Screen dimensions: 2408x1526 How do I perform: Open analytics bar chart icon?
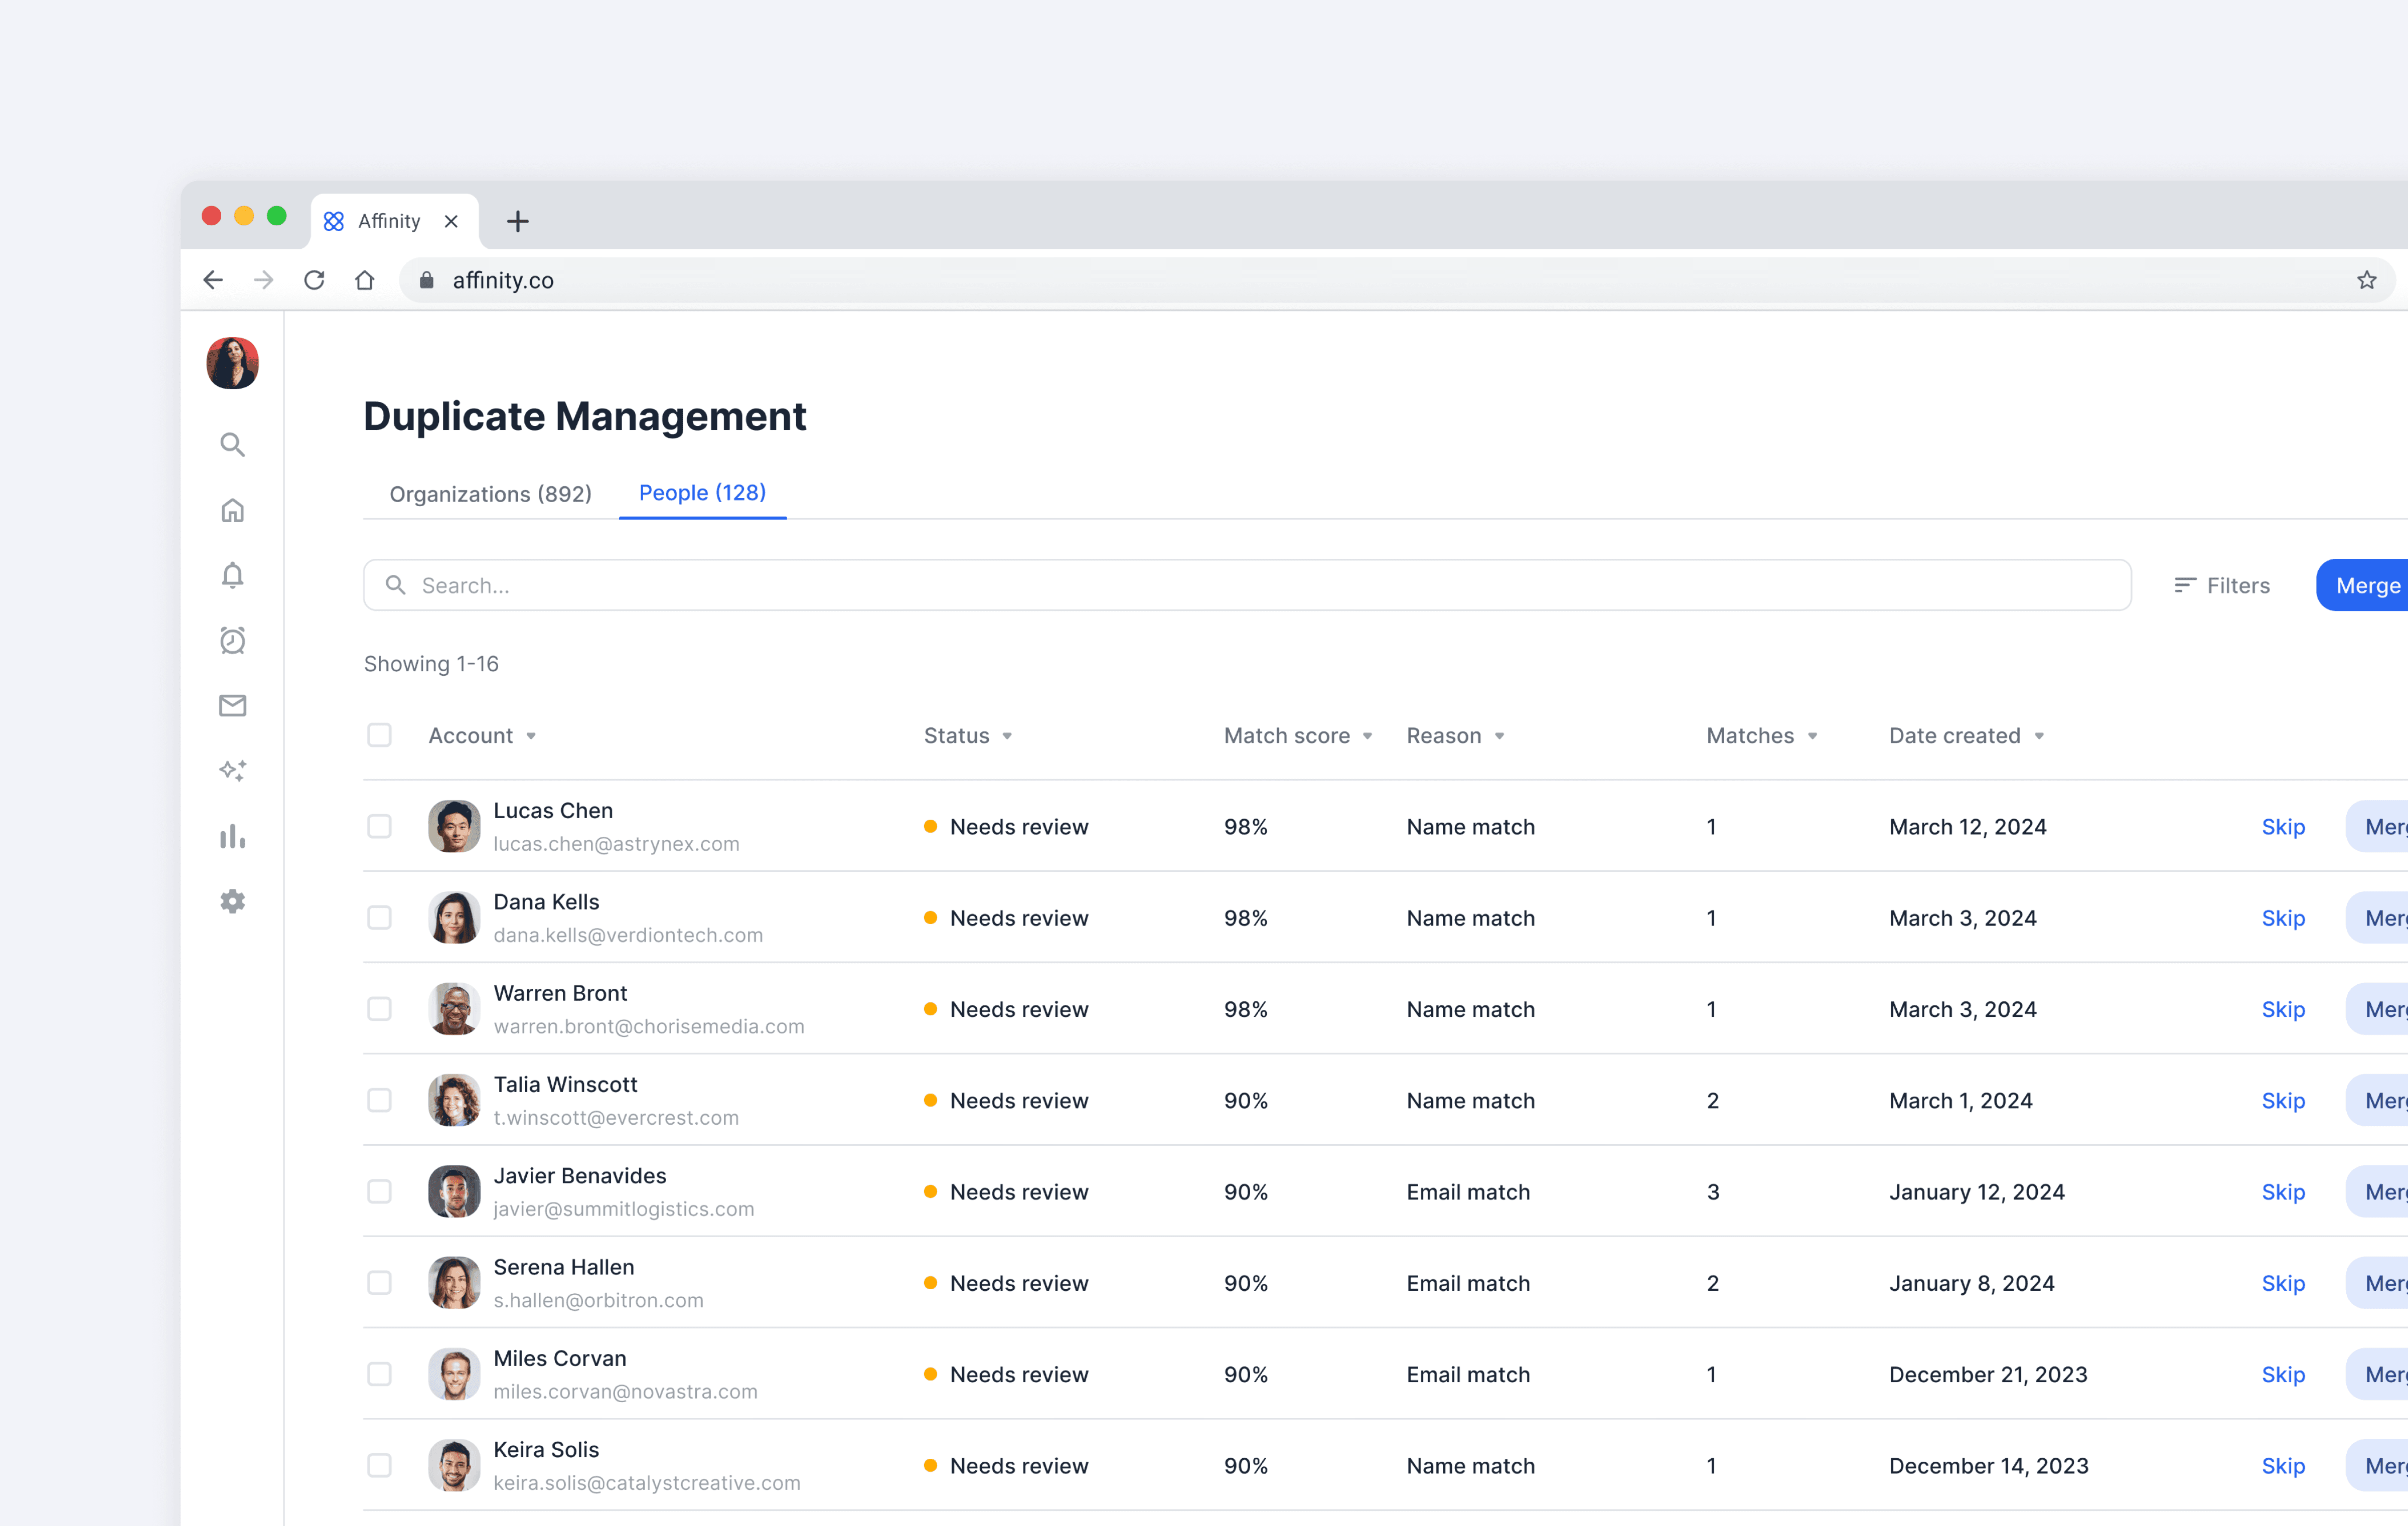tap(232, 836)
